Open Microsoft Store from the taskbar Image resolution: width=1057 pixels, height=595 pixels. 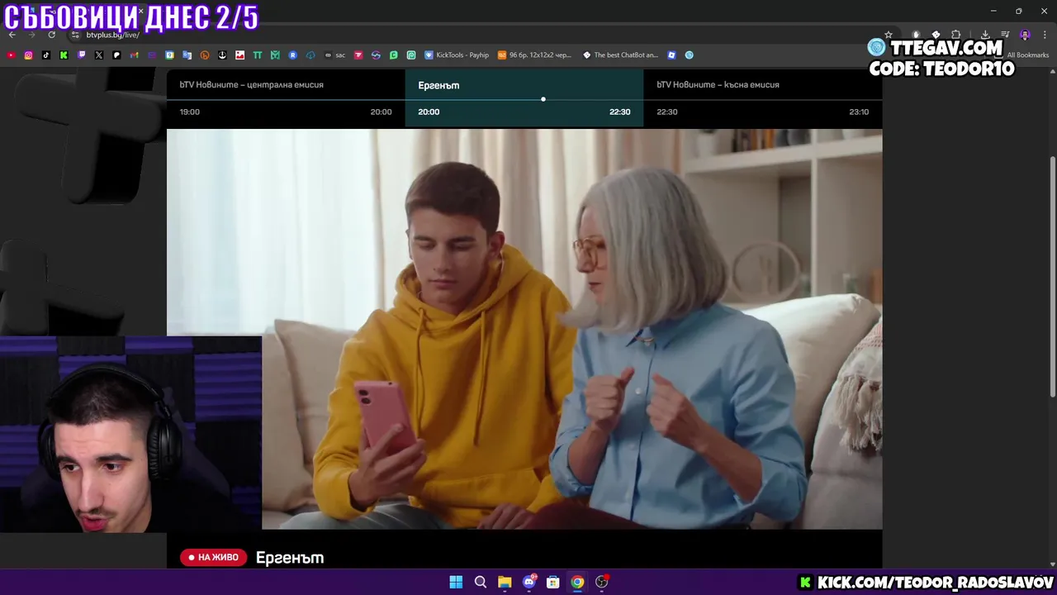click(x=553, y=582)
